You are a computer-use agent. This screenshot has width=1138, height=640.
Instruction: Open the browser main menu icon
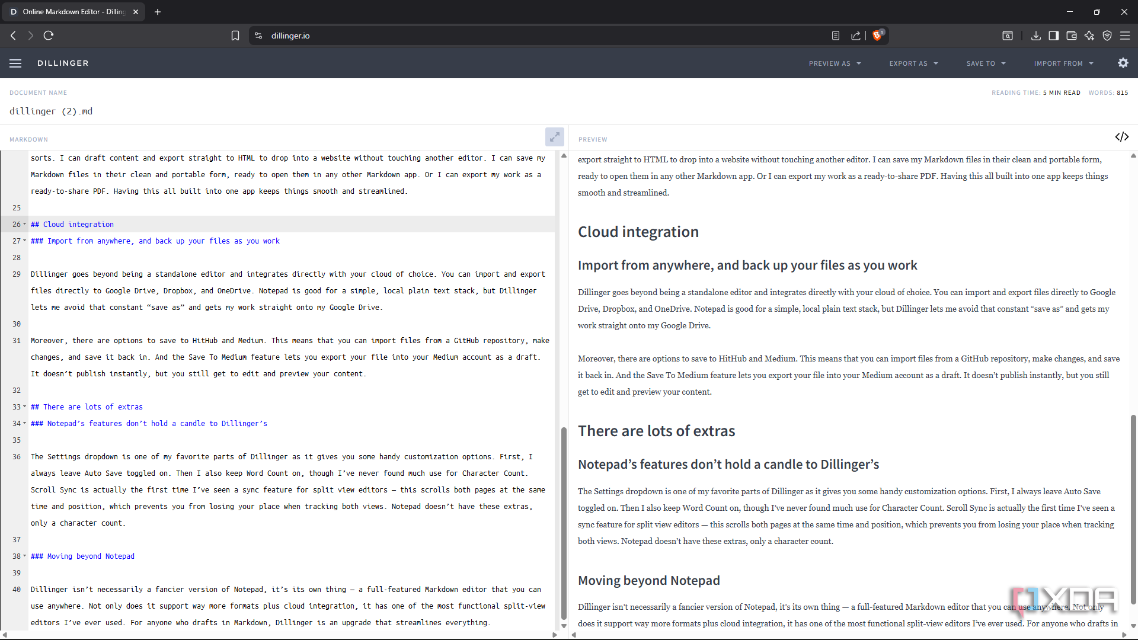click(1124, 36)
